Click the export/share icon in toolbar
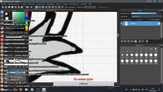This screenshot has height=92, width=163. click(x=6, y=7)
